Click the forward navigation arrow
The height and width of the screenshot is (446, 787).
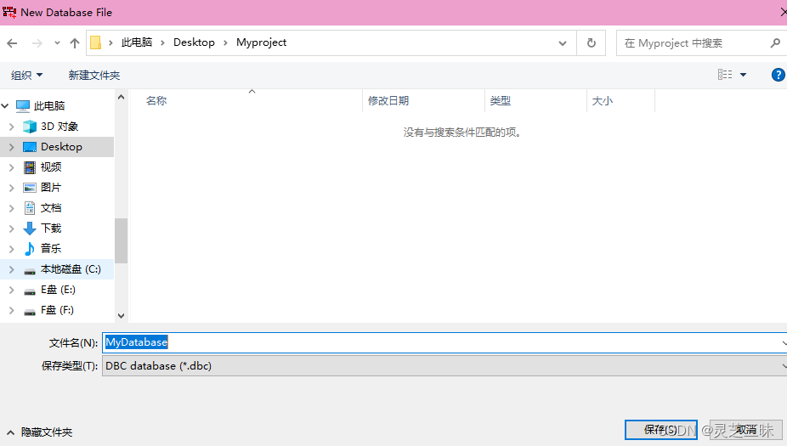(37, 43)
